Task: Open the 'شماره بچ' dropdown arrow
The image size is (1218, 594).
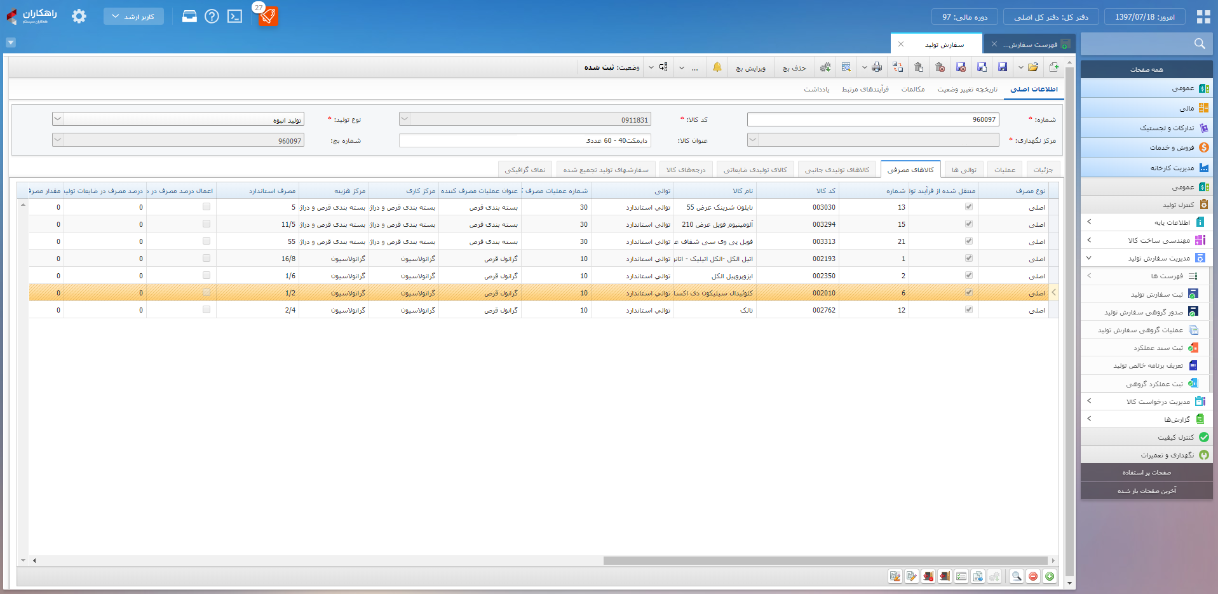Action: point(57,140)
